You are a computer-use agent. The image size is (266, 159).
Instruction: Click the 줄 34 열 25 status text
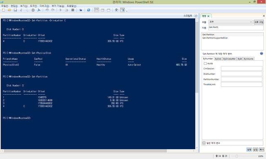[x=221, y=156]
